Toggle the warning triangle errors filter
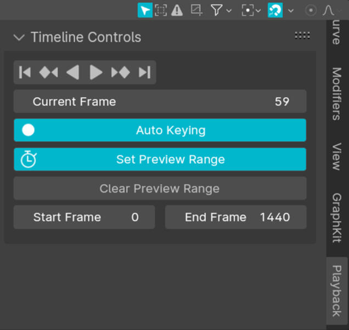Viewport: 349px width, 330px height. [177, 10]
